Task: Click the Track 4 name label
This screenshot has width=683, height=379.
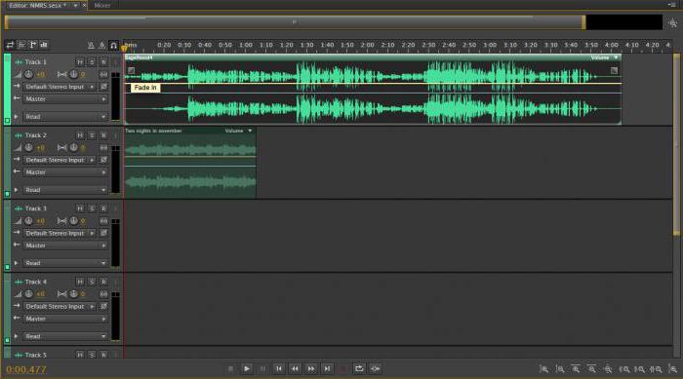Action: click(36, 282)
